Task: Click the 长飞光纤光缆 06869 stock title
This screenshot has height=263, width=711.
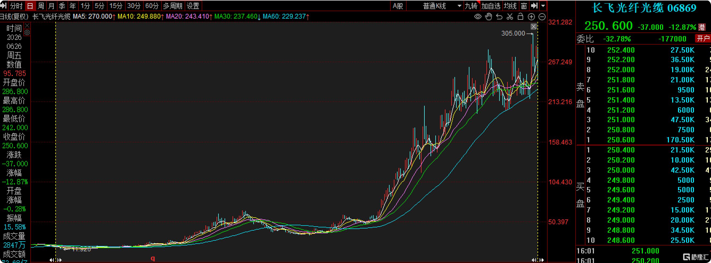Action: click(x=644, y=8)
